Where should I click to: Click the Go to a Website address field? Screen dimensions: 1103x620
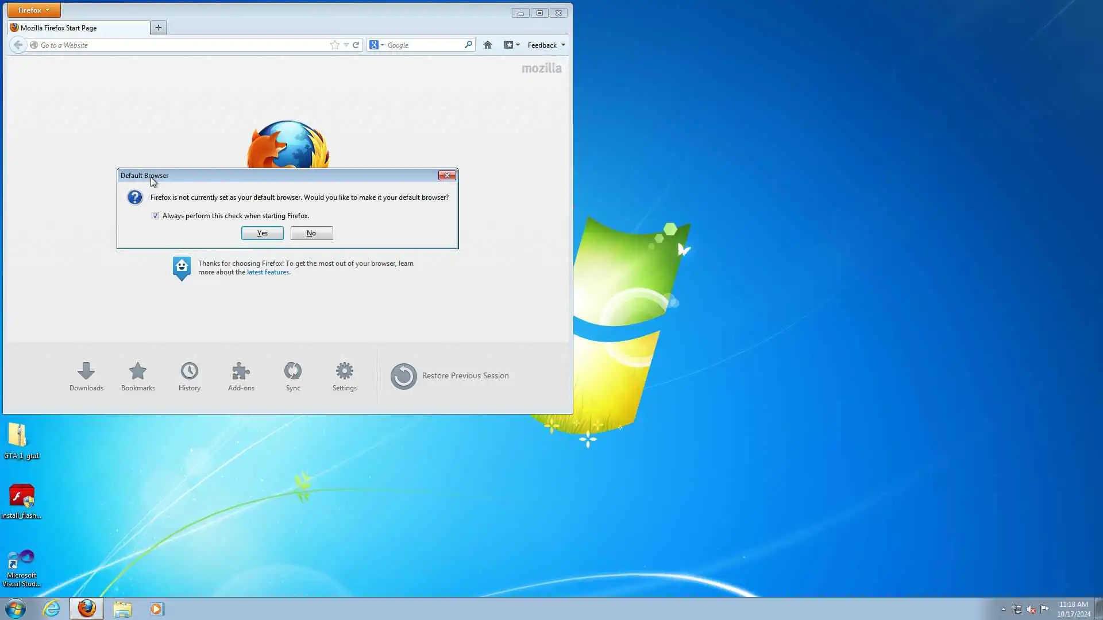point(178,45)
